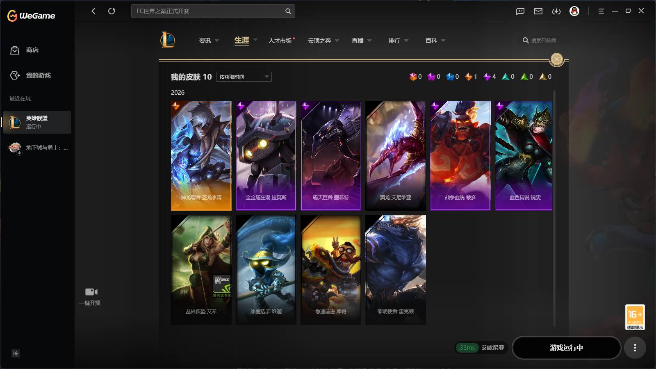
Task: Open the 16+ age rating notice
Action: tap(635, 317)
